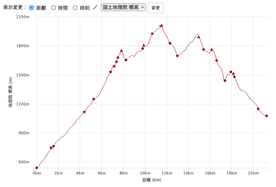Click the diamond marker near 12.3km

(170, 43)
